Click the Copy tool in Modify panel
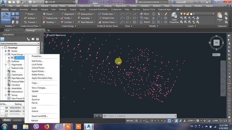This screenshot has height=130, width=232. [144, 18]
